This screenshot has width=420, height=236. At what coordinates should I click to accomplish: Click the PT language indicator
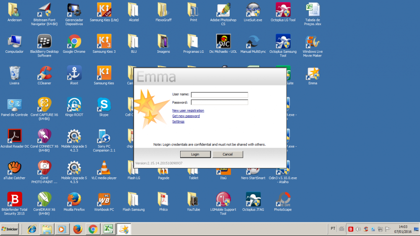(333, 228)
